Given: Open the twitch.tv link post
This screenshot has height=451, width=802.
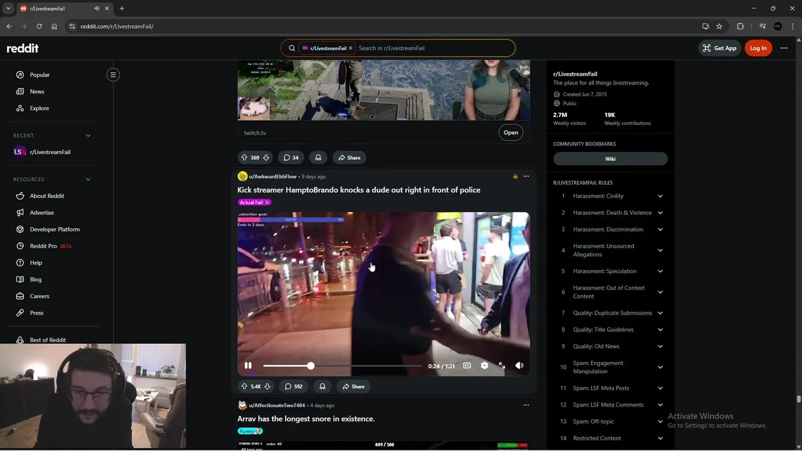Looking at the screenshot, I should coord(511,133).
